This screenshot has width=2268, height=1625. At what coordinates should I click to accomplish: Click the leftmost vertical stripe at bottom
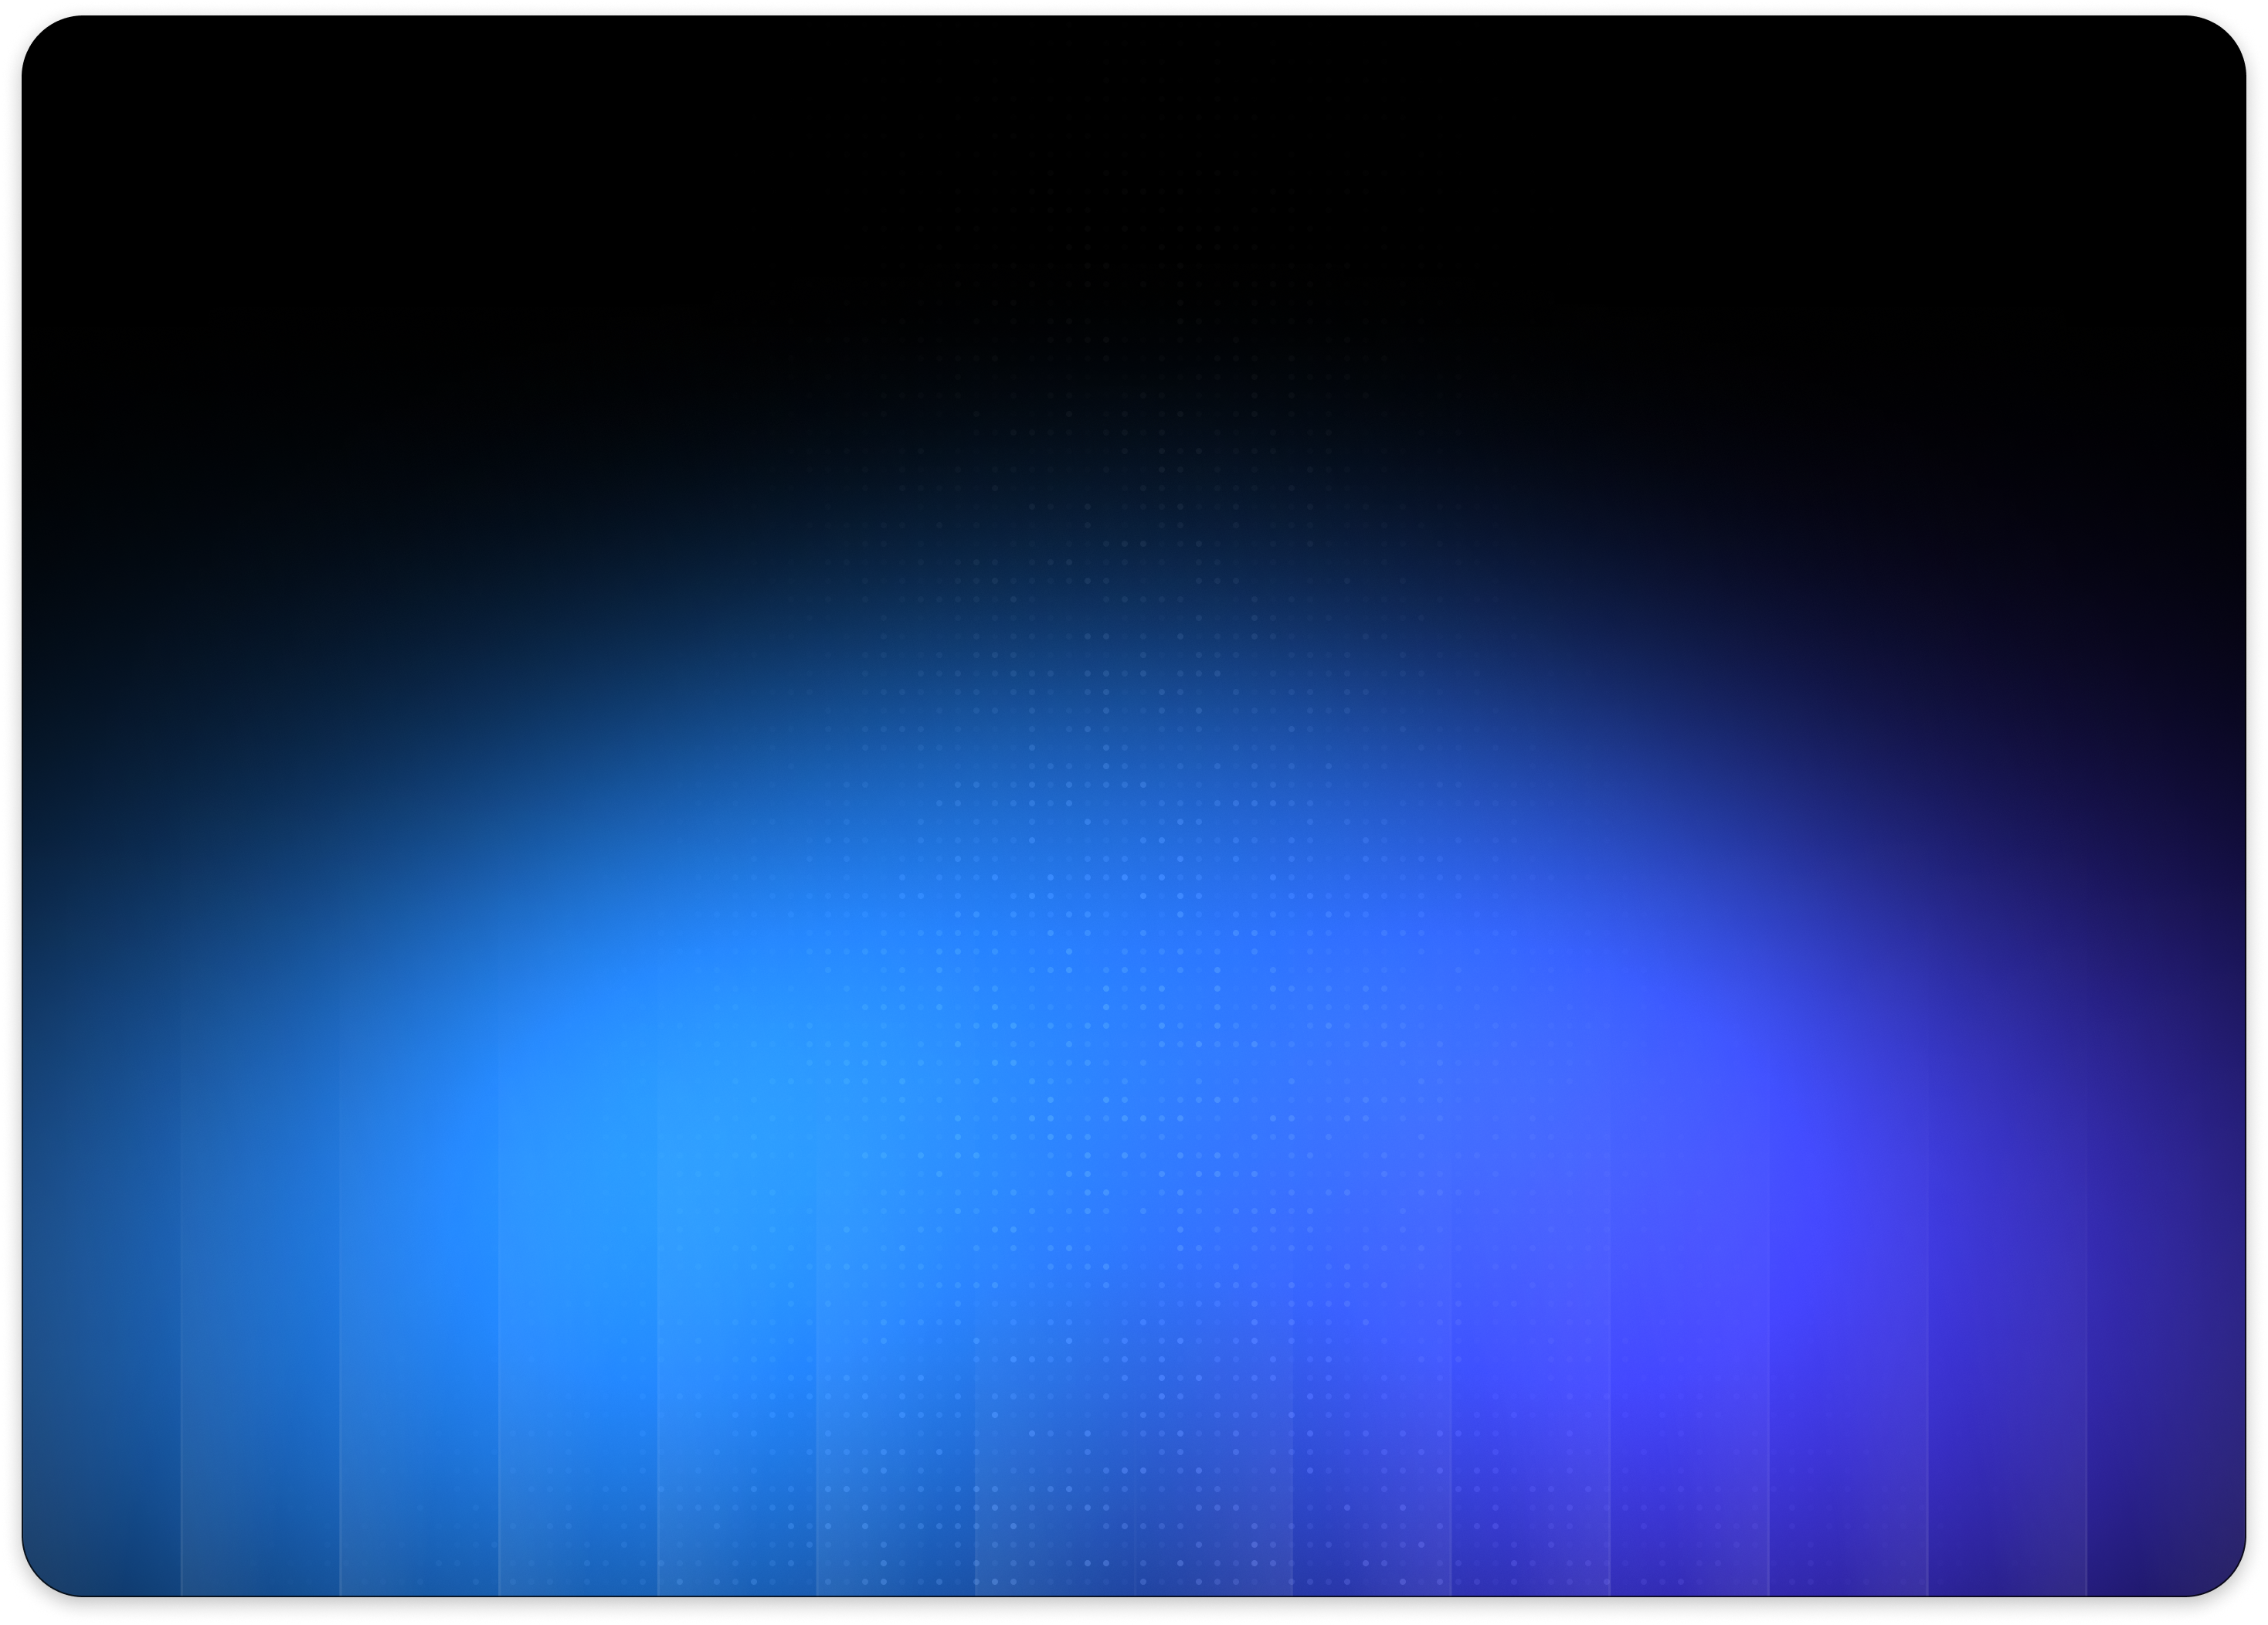point(100,1480)
